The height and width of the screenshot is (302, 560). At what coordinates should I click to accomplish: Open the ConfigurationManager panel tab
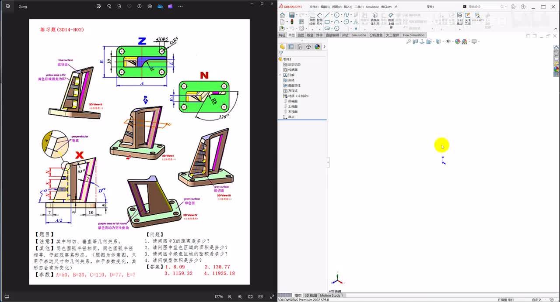[300, 47]
